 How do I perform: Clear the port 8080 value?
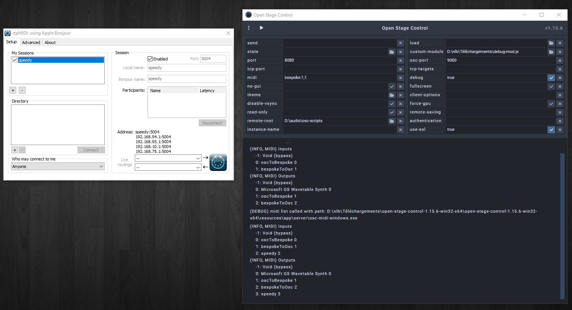(401, 60)
